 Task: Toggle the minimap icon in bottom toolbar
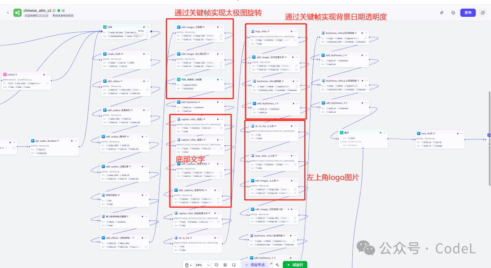coord(234,265)
